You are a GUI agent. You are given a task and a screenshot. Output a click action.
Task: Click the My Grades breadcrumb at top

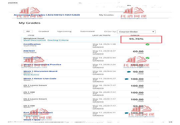pyautogui.click(x=106, y=15)
